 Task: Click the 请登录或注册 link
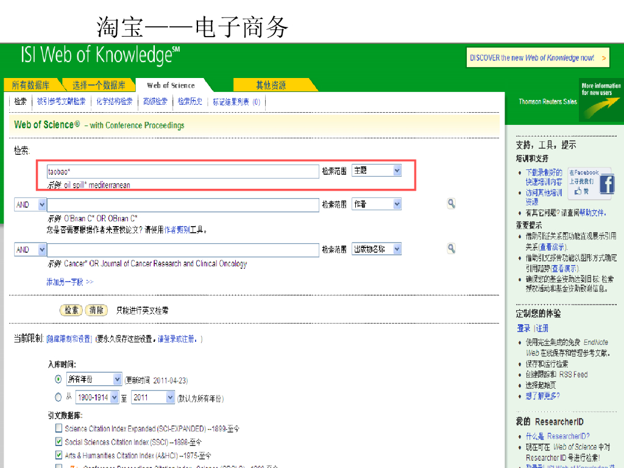pos(177,339)
